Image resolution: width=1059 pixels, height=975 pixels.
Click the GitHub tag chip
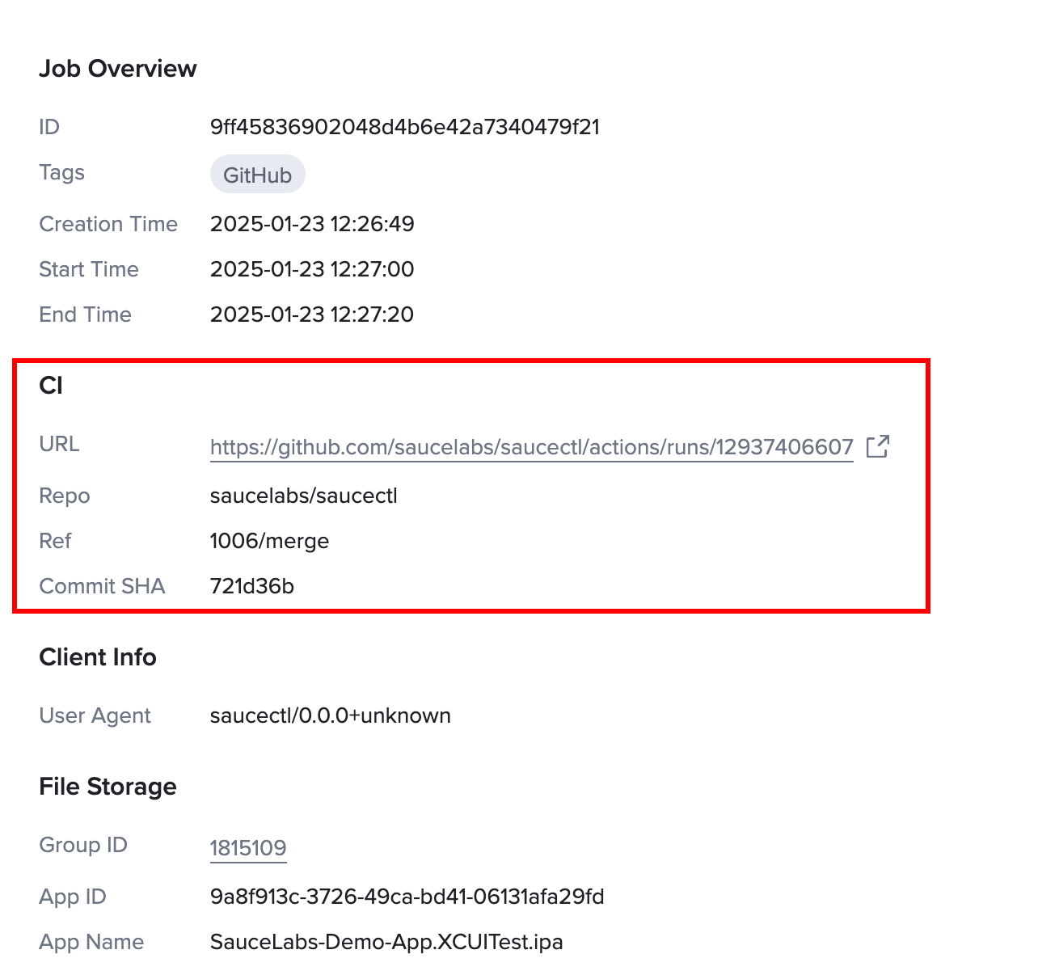pos(257,173)
